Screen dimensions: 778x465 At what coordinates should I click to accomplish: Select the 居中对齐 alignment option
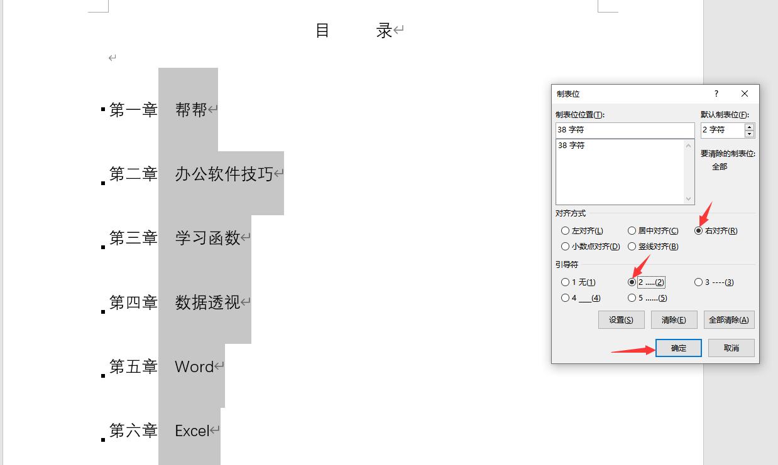pos(632,230)
